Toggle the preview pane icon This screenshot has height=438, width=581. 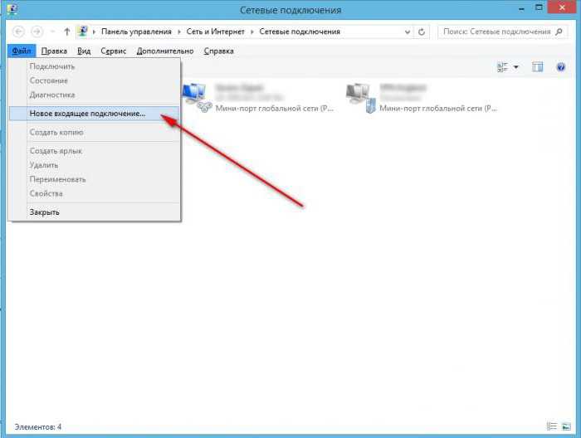click(537, 67)
